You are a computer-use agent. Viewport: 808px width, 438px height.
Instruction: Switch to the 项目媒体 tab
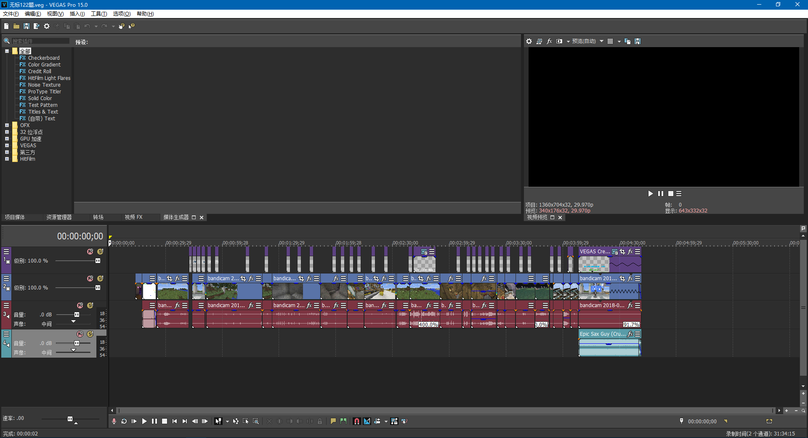coord(15,217)
